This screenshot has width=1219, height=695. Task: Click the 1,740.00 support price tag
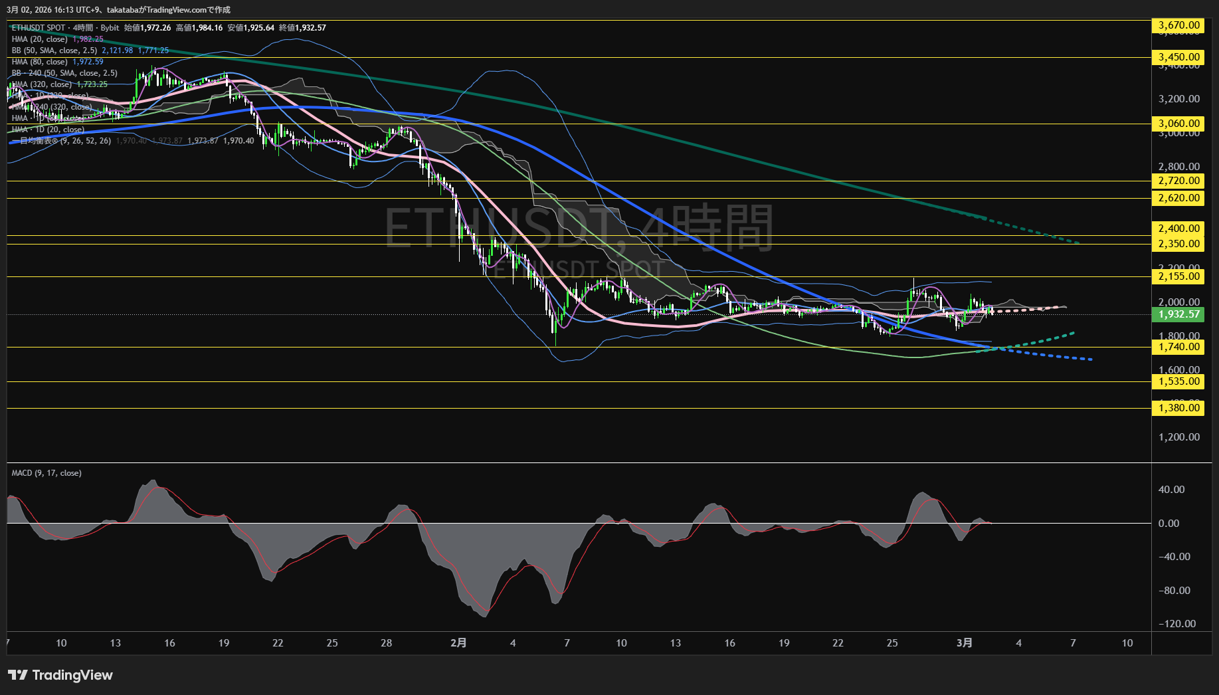click(1178, 347)
